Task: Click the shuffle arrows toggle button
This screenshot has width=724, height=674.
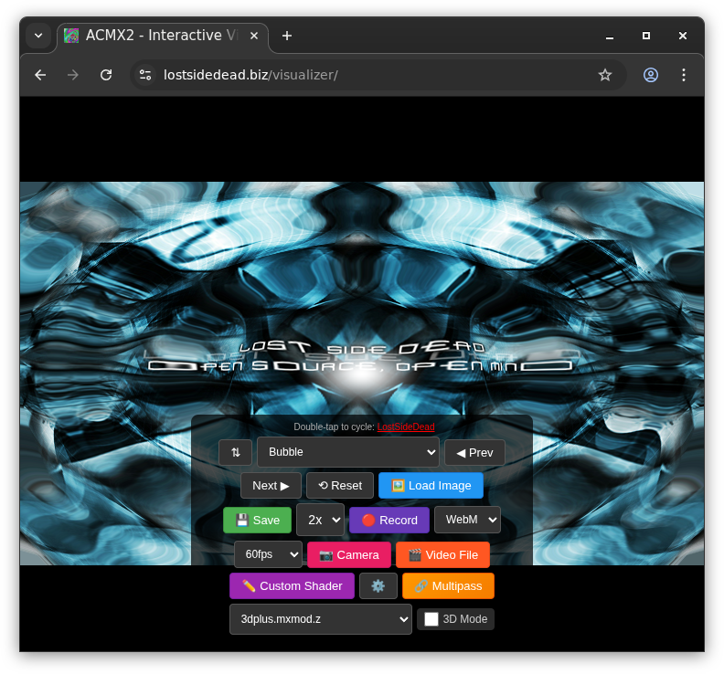Action: tap(236, 453)
